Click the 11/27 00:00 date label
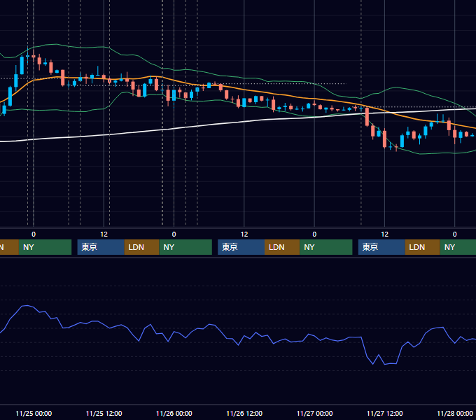This screenshot has height=420, width=476. pyautogui.click(x=314, y=413)
